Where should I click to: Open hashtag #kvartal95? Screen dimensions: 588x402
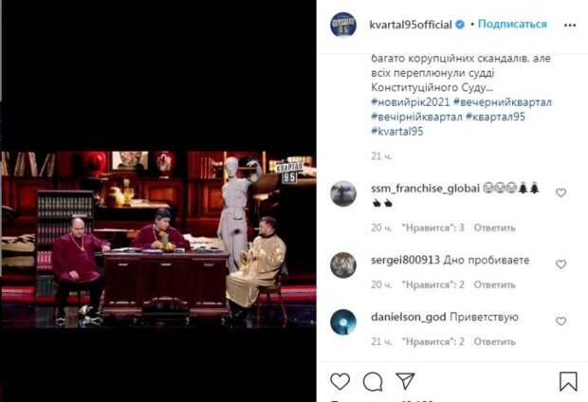click(397, 131)
